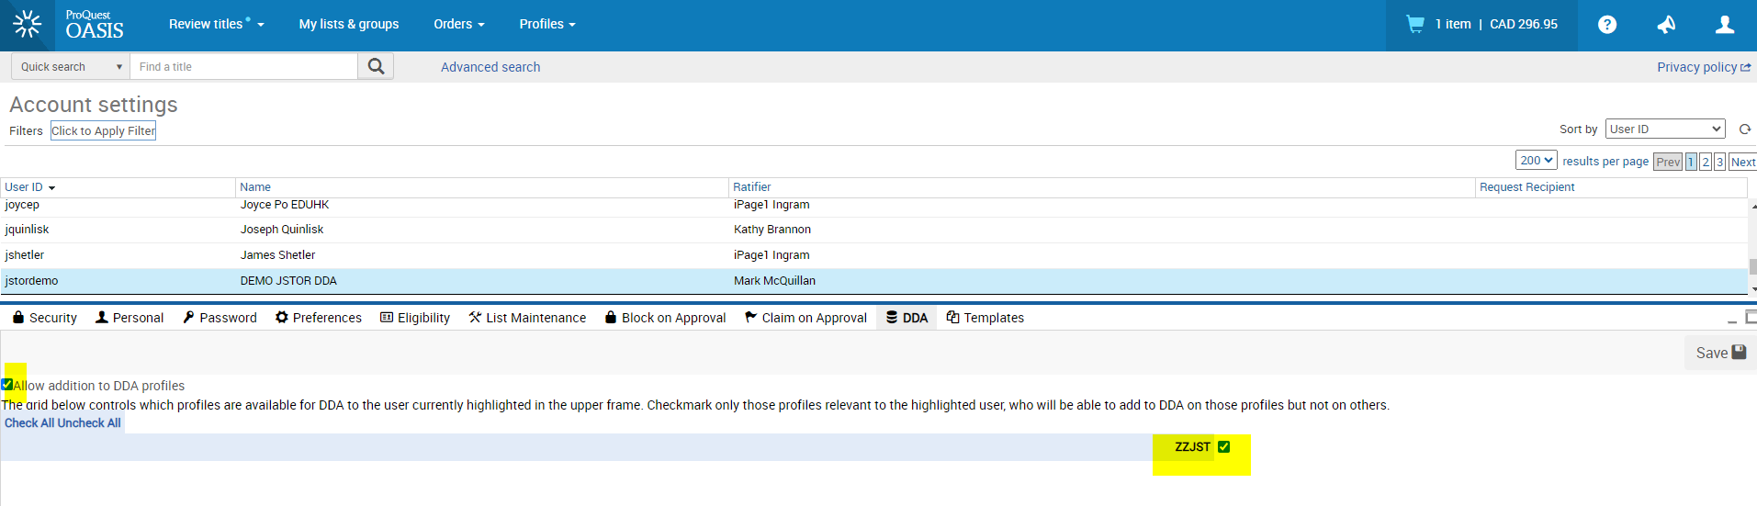This screenshot has width=1757, height=506.
Task: Open the Claim on Approval tab
Action: click(805, 318)
